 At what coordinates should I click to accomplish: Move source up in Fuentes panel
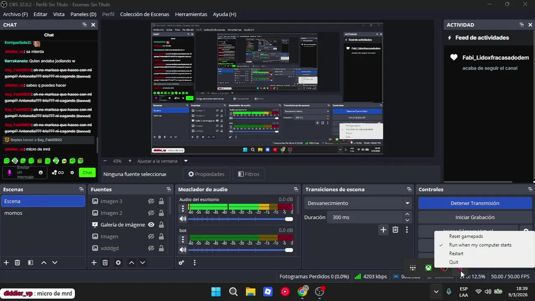[x=131, y=263]
